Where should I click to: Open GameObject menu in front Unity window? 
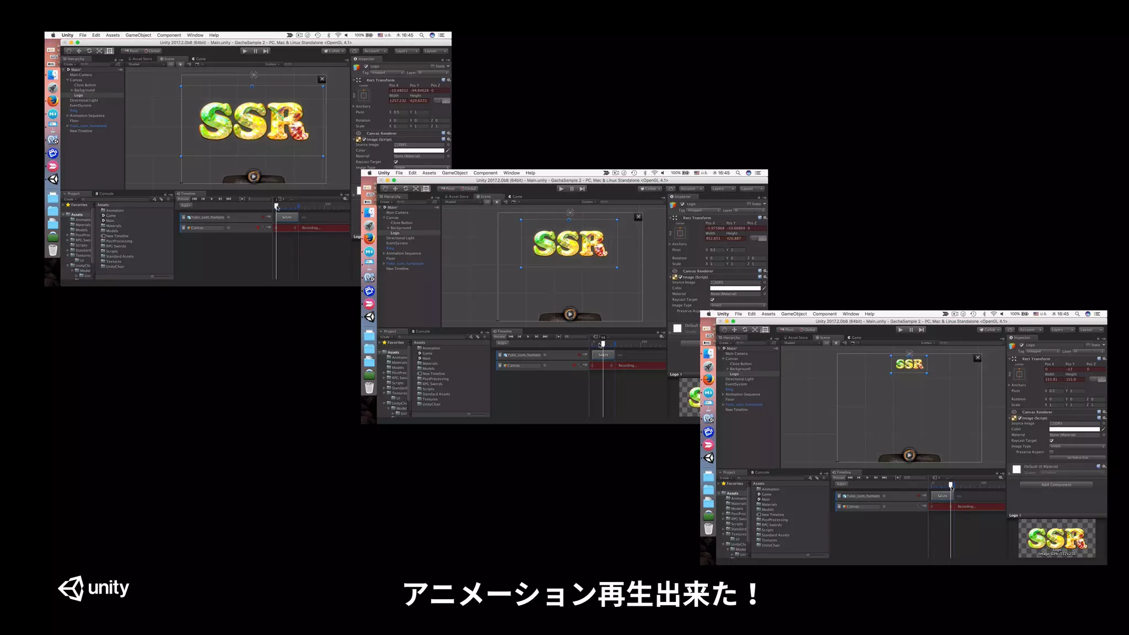point(794,314)
